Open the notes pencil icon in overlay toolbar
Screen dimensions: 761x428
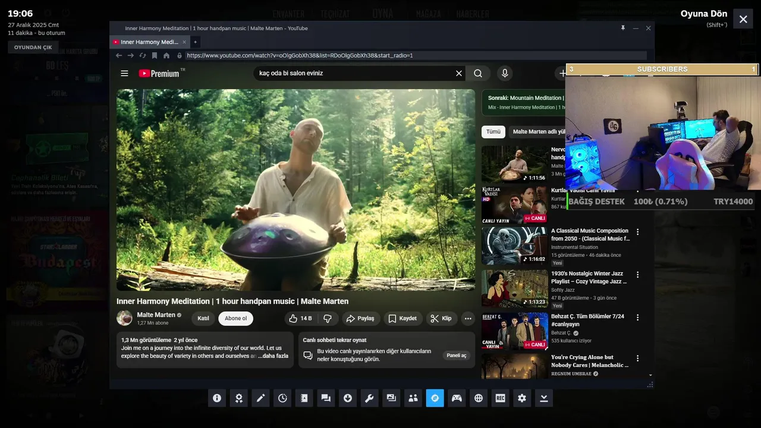tap(260, 398)
